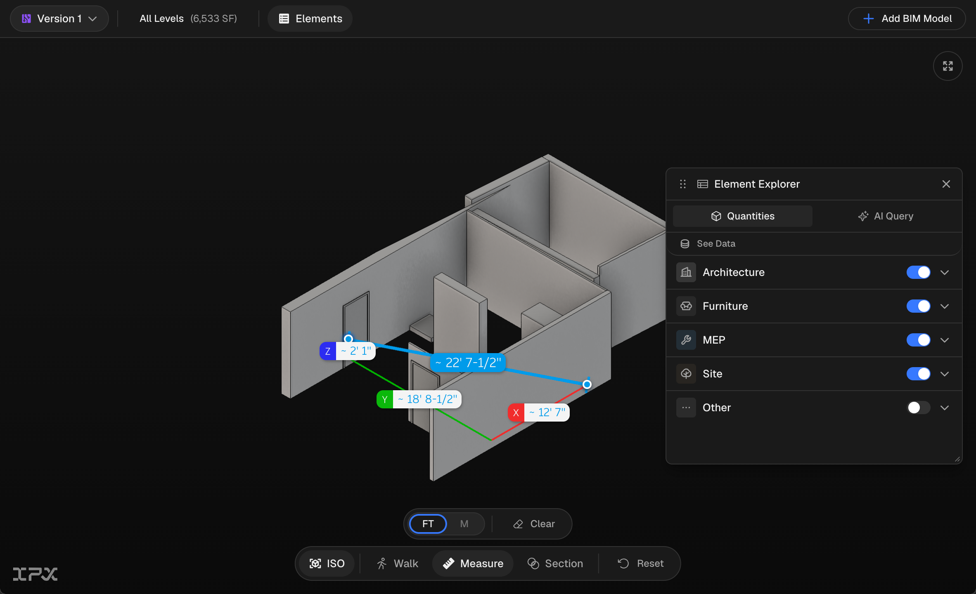Toggle MEP visibility off
The width and height of the screenshot is (976, 594).
[x=919, y=340]
